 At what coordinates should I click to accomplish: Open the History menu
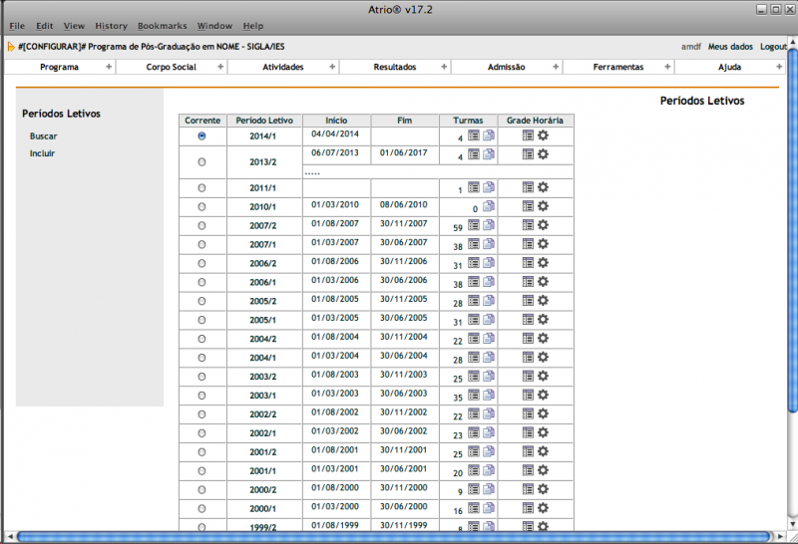[x=111, y=25]
